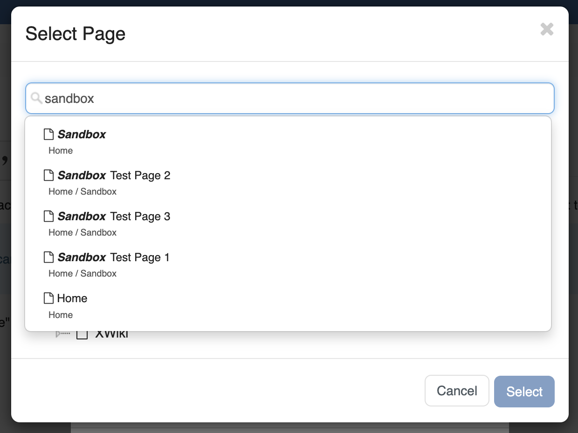Click the page icon beside Sandbox result
The width and height of the screenshot is (578, 433).
pyautogui.click(x=48, y=135)
